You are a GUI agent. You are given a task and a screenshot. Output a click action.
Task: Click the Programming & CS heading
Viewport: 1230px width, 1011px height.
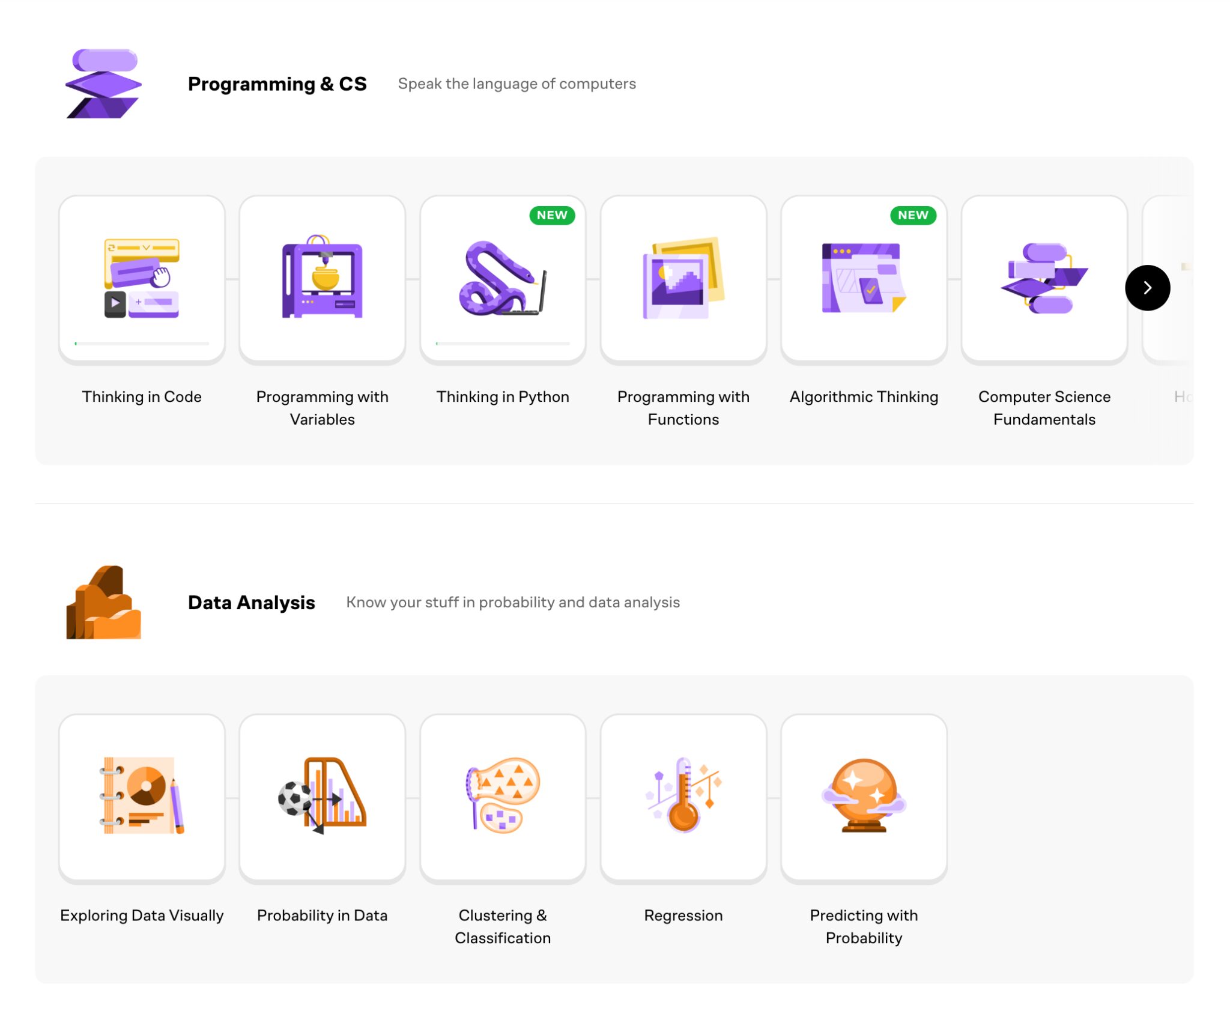pyautogui.click(x=277, y=83)
